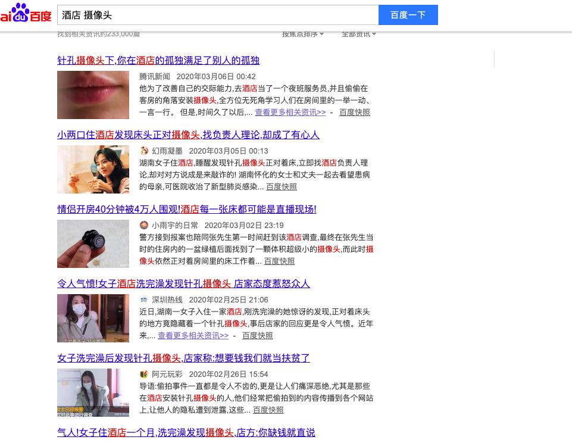Click the 小雨宇的日常 avatar icon
The height and width of the screenshot is (443, 572).
[144, 225]
